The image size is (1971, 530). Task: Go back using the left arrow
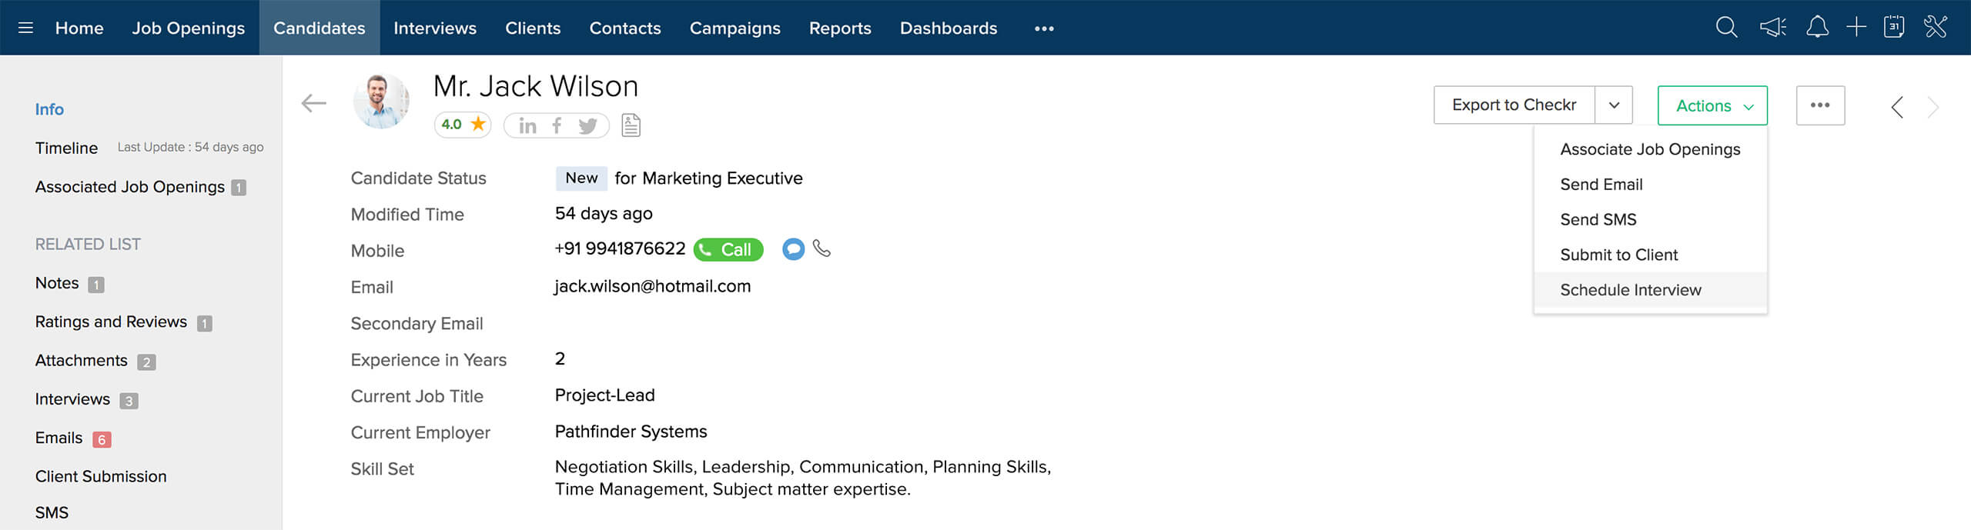click(314, 103)
